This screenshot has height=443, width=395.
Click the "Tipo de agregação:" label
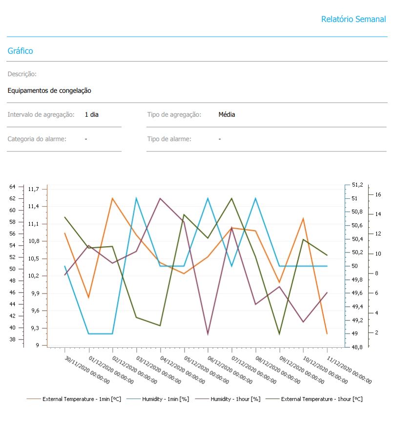[174, 114]
